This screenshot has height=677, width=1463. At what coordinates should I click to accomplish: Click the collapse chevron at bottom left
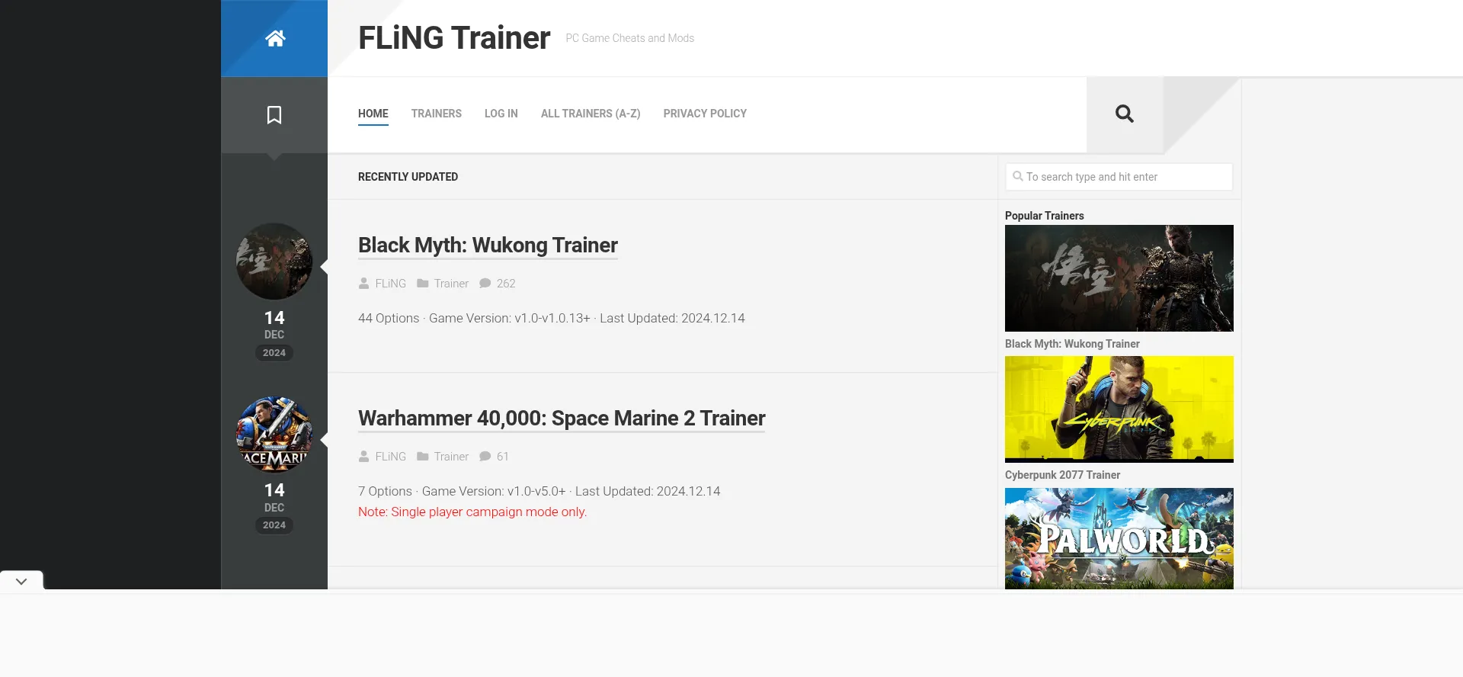(x=21, y=581)
